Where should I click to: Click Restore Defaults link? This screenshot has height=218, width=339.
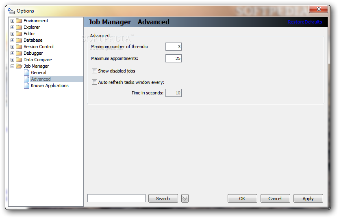tap(305, 22)
